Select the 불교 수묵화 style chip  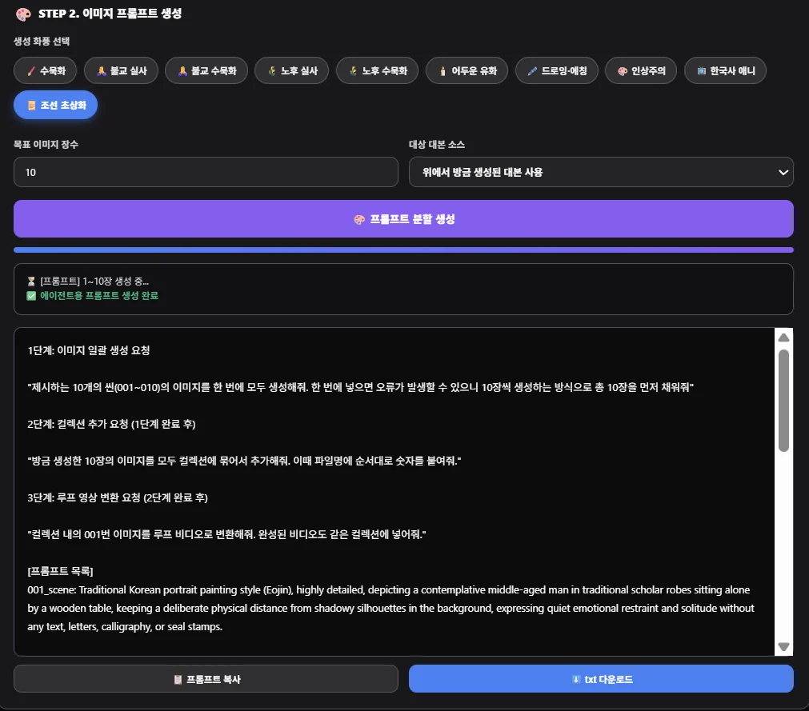[206, 70]
